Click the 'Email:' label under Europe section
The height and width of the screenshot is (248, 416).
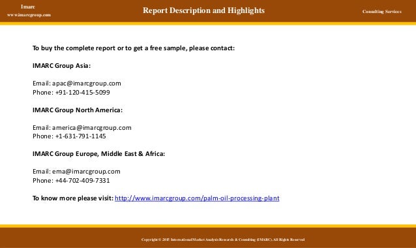tap(42, 172)
